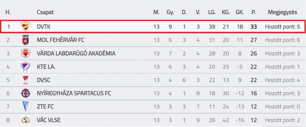The height and width of the screenshot is (127, 306).
Task: Click the VÁRDA LABDARÚGÓ AKADÉMIA team name
Action: 76,54
